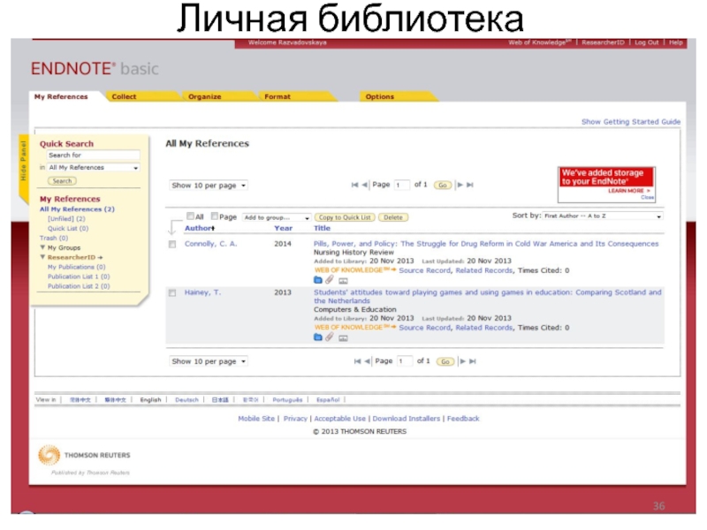The height and width of the screenshot is (530, 707).
Task: Click Log Out in top bar
Action: (647, 42)
